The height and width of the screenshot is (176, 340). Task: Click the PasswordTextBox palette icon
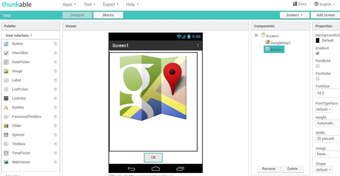(6, 117)
